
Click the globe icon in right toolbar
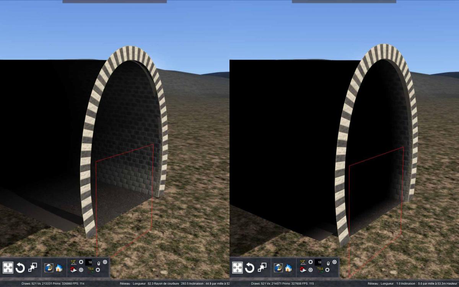pos(278,267)
